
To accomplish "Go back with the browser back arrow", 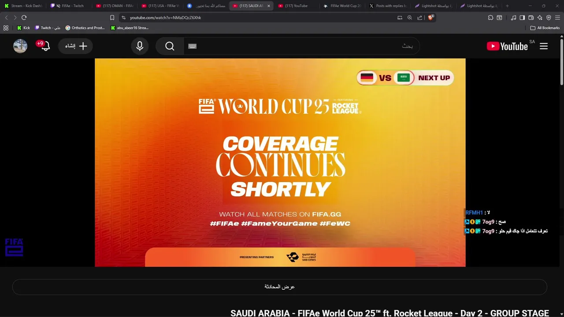I will [x=6, y=18].
